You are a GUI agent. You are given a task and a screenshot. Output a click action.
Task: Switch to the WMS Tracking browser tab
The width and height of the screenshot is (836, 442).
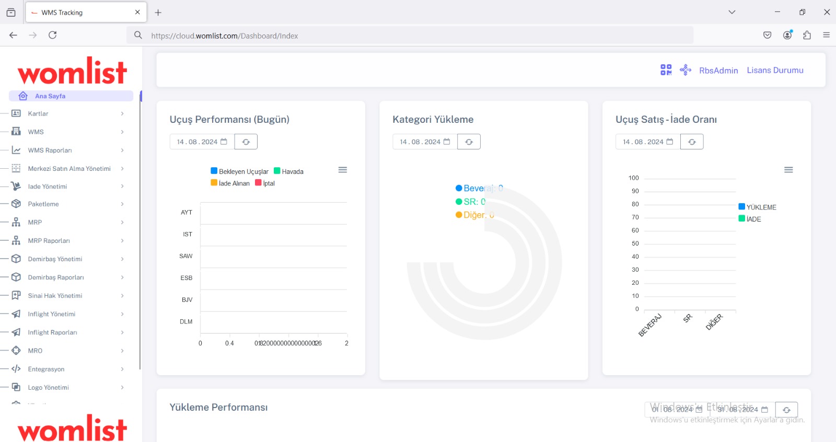[x=86, y=12]
